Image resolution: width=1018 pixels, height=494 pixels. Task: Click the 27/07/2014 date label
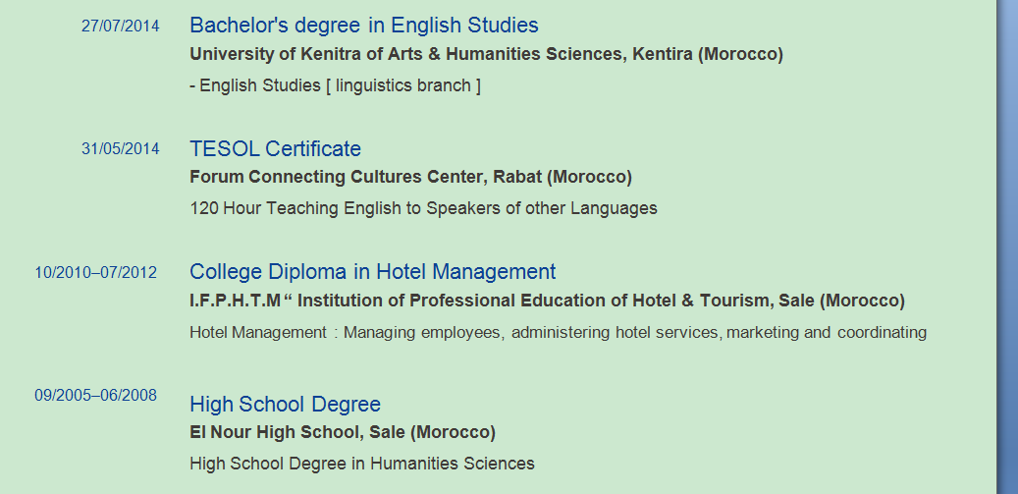coord(120,27)
